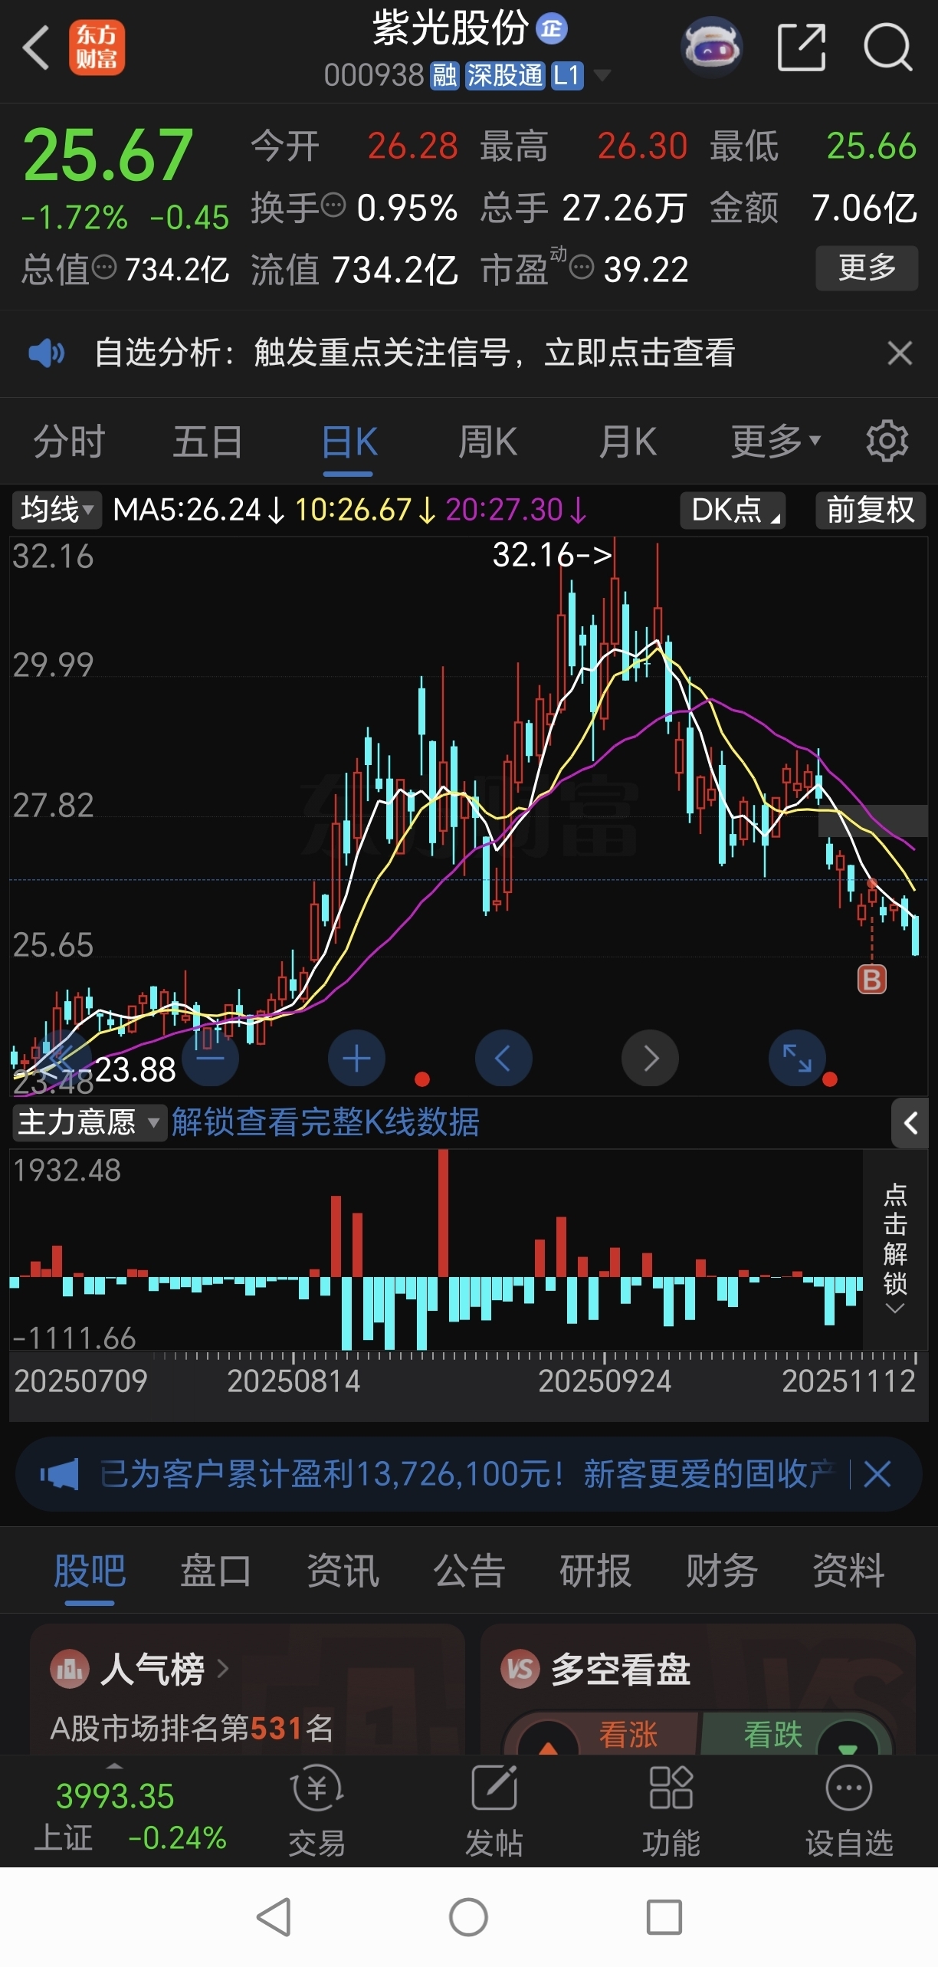Screen dimensions: 938x1967
Task: Open the search magnifier icon
Action: (x=887, y=48)
